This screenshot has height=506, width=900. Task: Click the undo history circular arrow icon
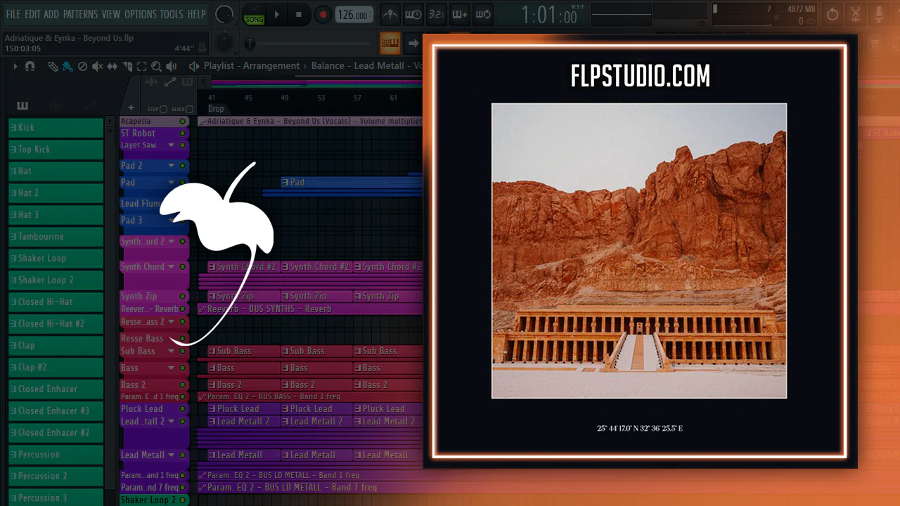point(832,14)
